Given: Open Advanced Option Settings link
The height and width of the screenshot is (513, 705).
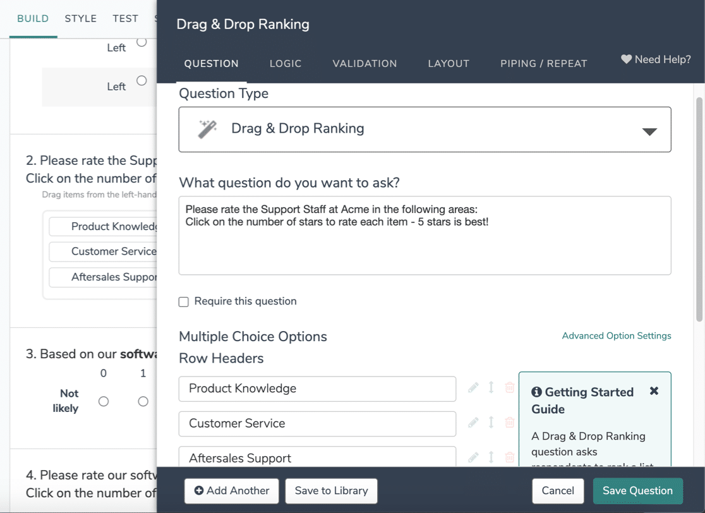Looking at the screenshot, I should pos(617,336).
